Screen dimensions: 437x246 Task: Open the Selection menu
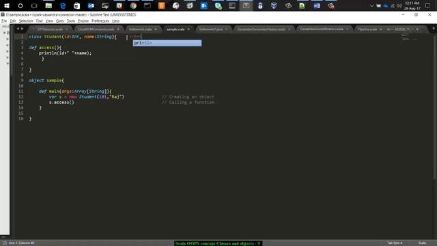tap(26, 21)
